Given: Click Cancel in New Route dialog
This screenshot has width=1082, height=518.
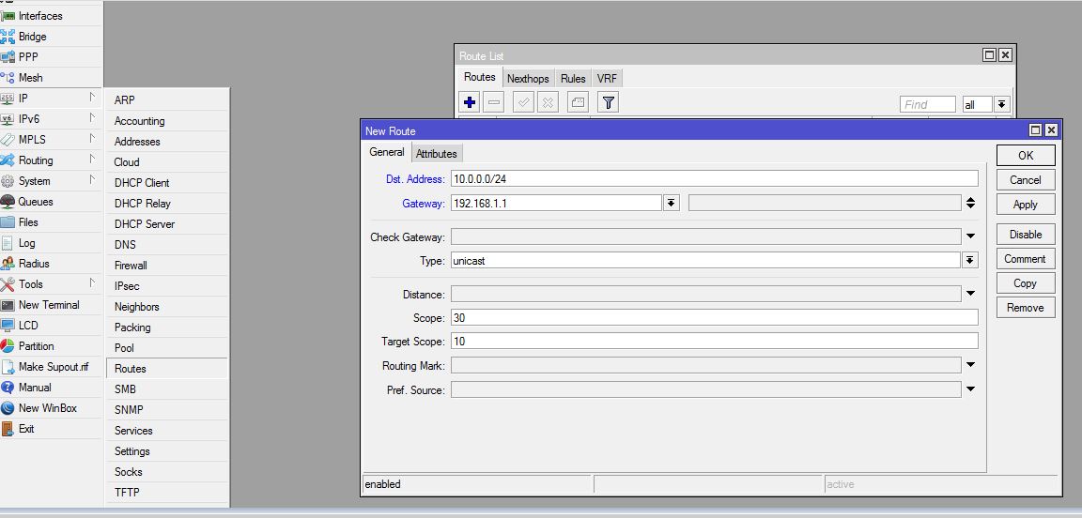Looking at the screenshot, I should point(1026,180).
